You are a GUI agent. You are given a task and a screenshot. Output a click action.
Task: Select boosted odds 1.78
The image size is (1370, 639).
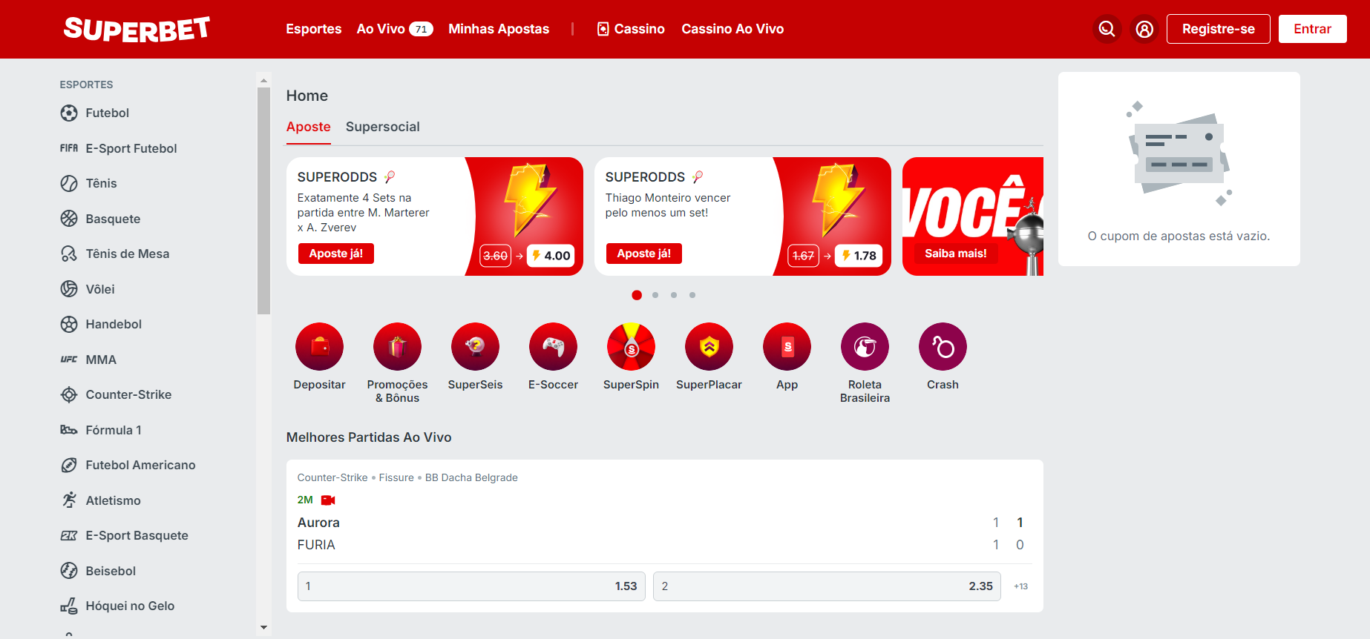(x=859, y=256)
